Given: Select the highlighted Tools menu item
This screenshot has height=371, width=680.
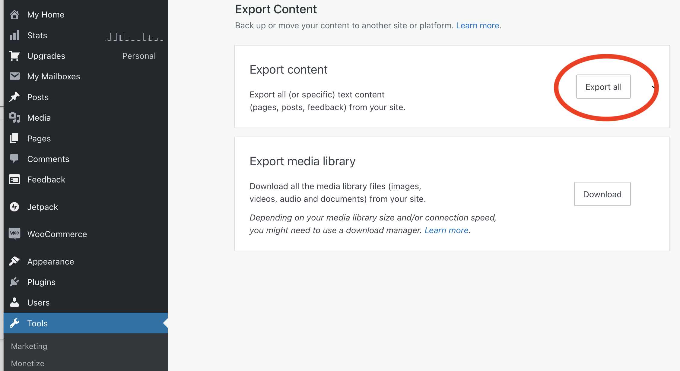Looking at the screenshot, I should (86, 323).
